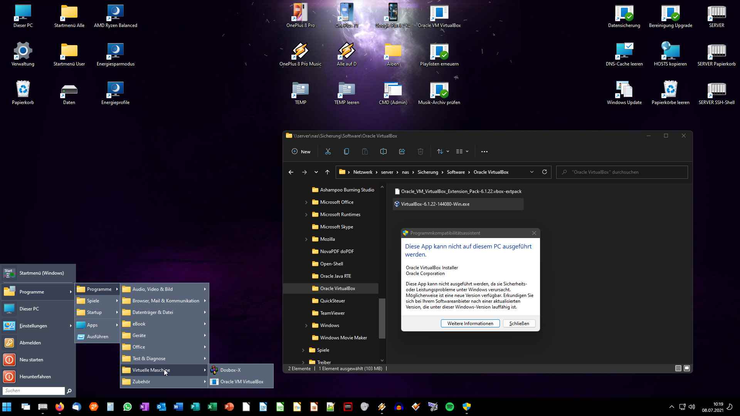Image resolution: width=740 pixels, height=416 pixels.
Task: Open the Windows Update desktop shortcut
Action: pyautogui.click(x=624, y=92)
